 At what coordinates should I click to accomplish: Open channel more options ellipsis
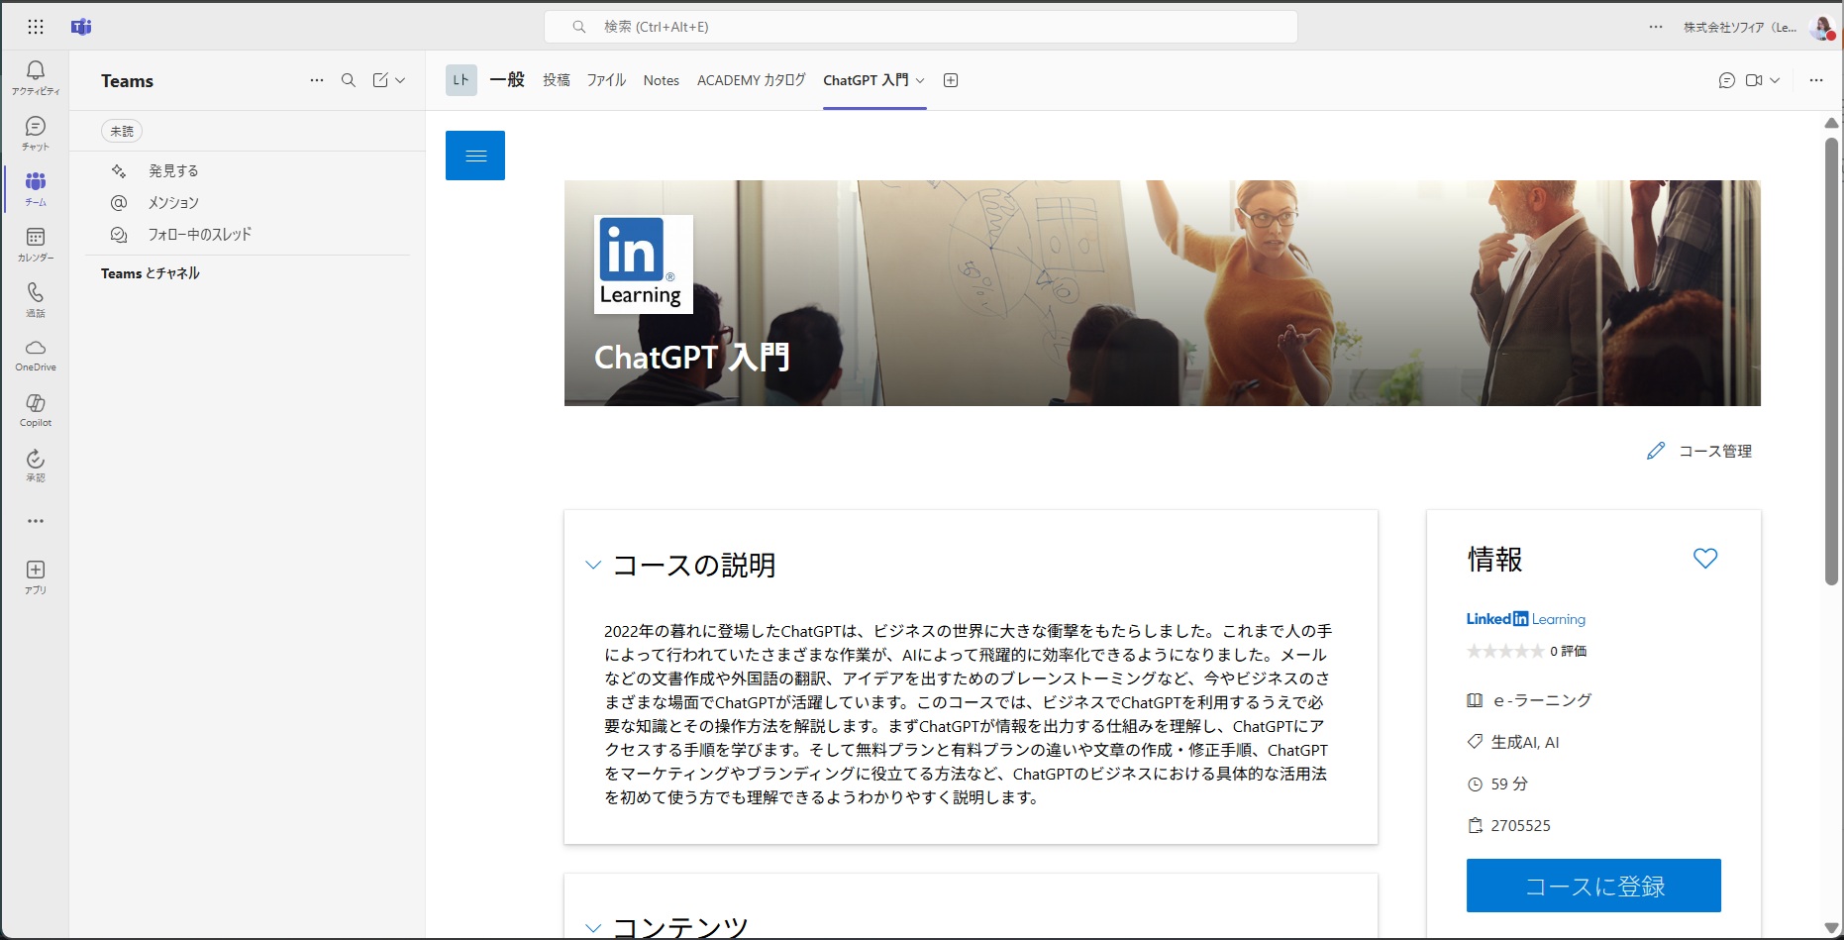1816,80
